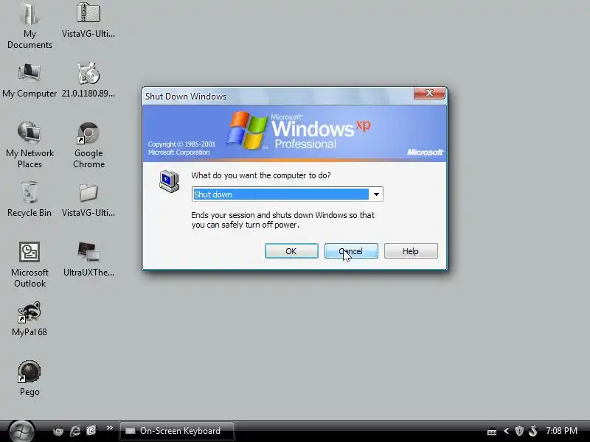Image resolution: width=590 pixels, height=442 pixels.
Task: Launch MyPal 68 browser shortcut
Action: point(29,319)
